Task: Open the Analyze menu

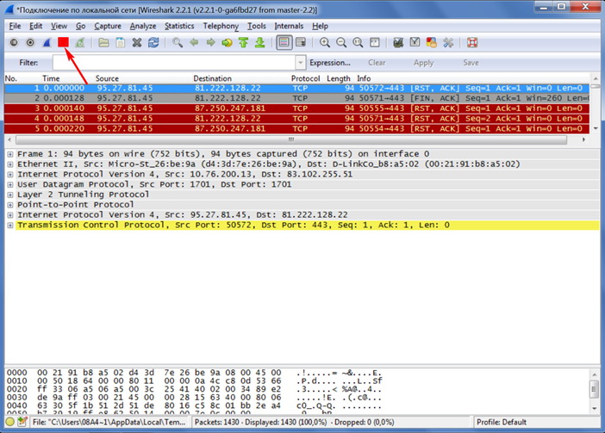Action: click(142, 26)
